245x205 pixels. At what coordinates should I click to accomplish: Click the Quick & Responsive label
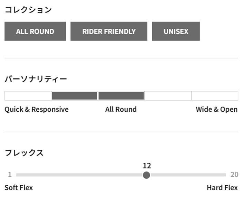pos(37,110)
